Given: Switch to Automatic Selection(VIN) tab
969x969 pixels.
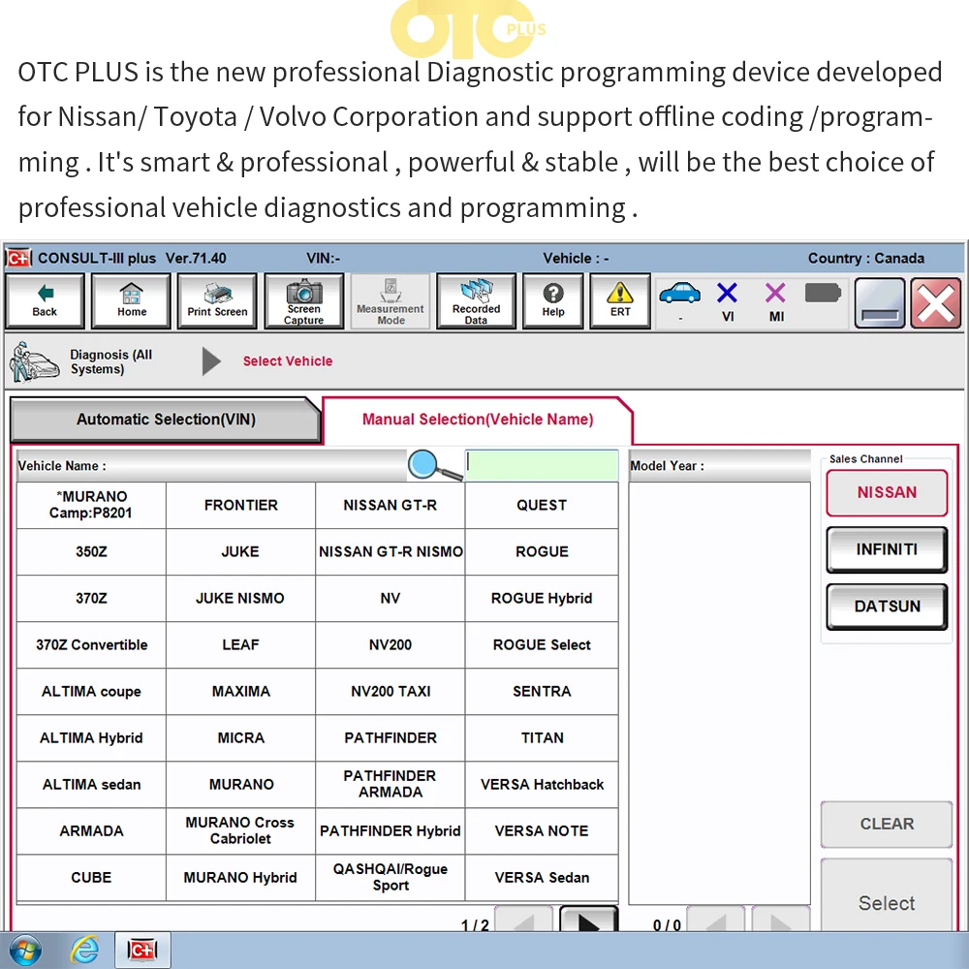Looking at the screenshot, I should 166,420.
